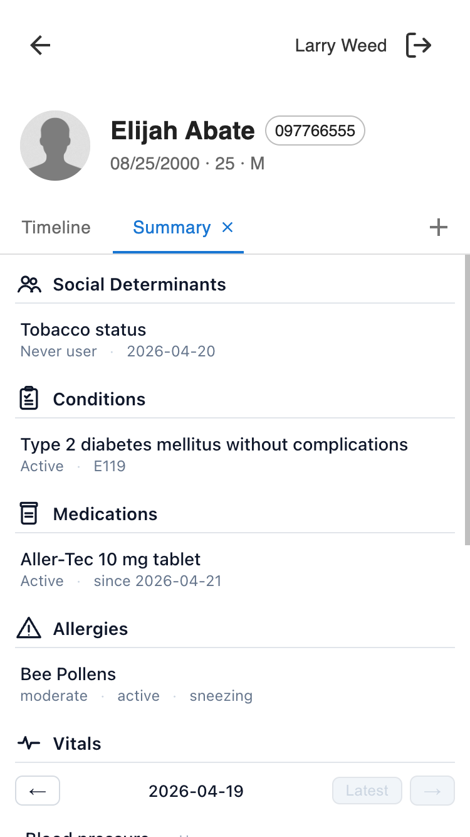The width and height of the screenshot is (470, 837).
Task: Open Type 2 diabetes mellitus condition
Action: [x=214, y=445]
